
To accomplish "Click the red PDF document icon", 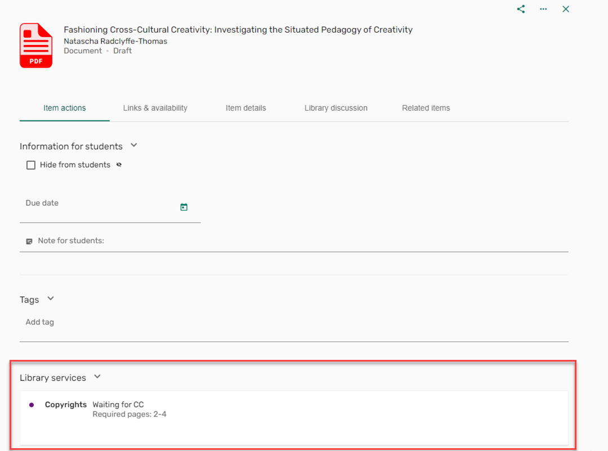I will pyautogui.click(x=36, y=46).
